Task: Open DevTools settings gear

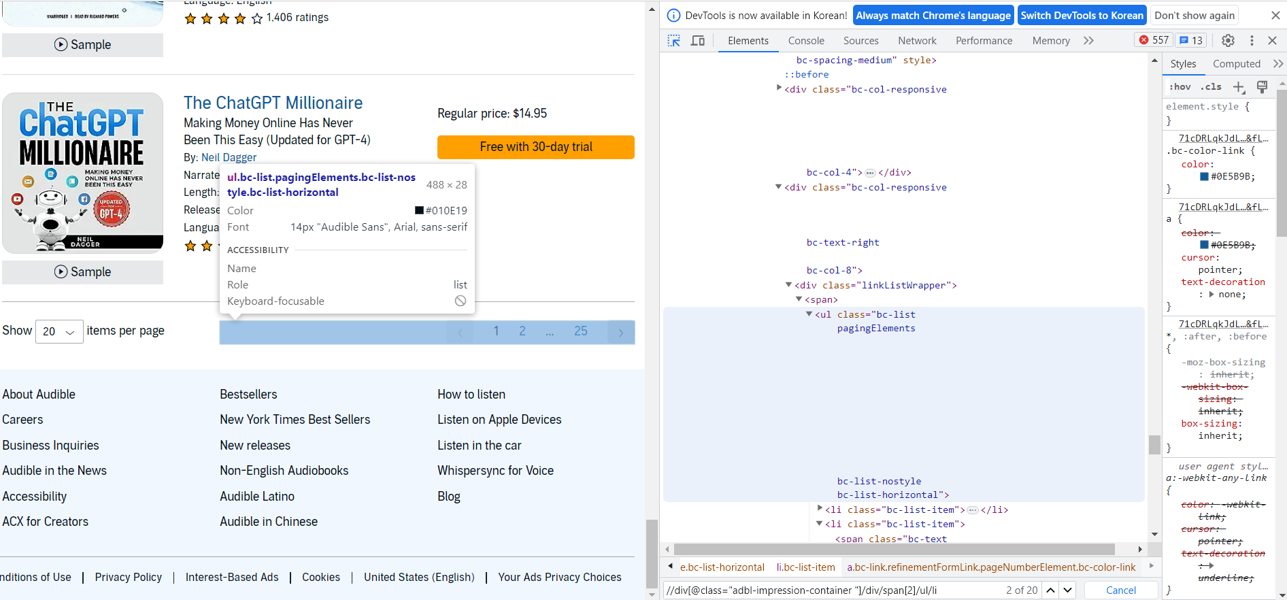Action: tap(1228, 41)
